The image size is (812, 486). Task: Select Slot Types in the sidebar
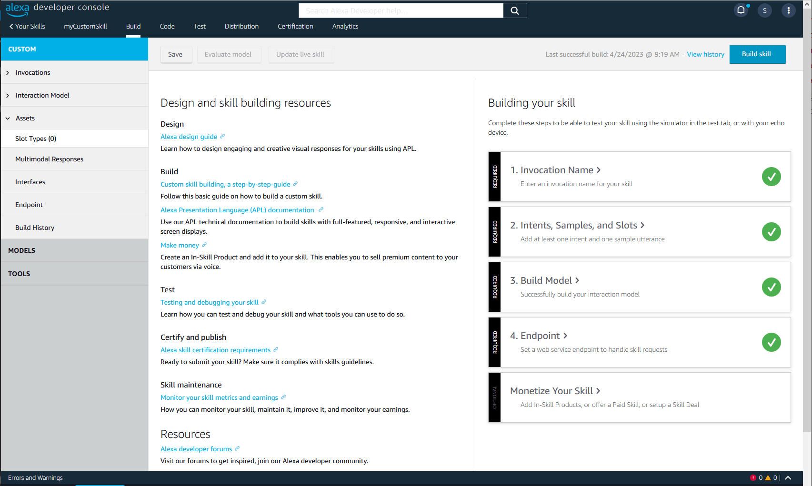point(36,139)
